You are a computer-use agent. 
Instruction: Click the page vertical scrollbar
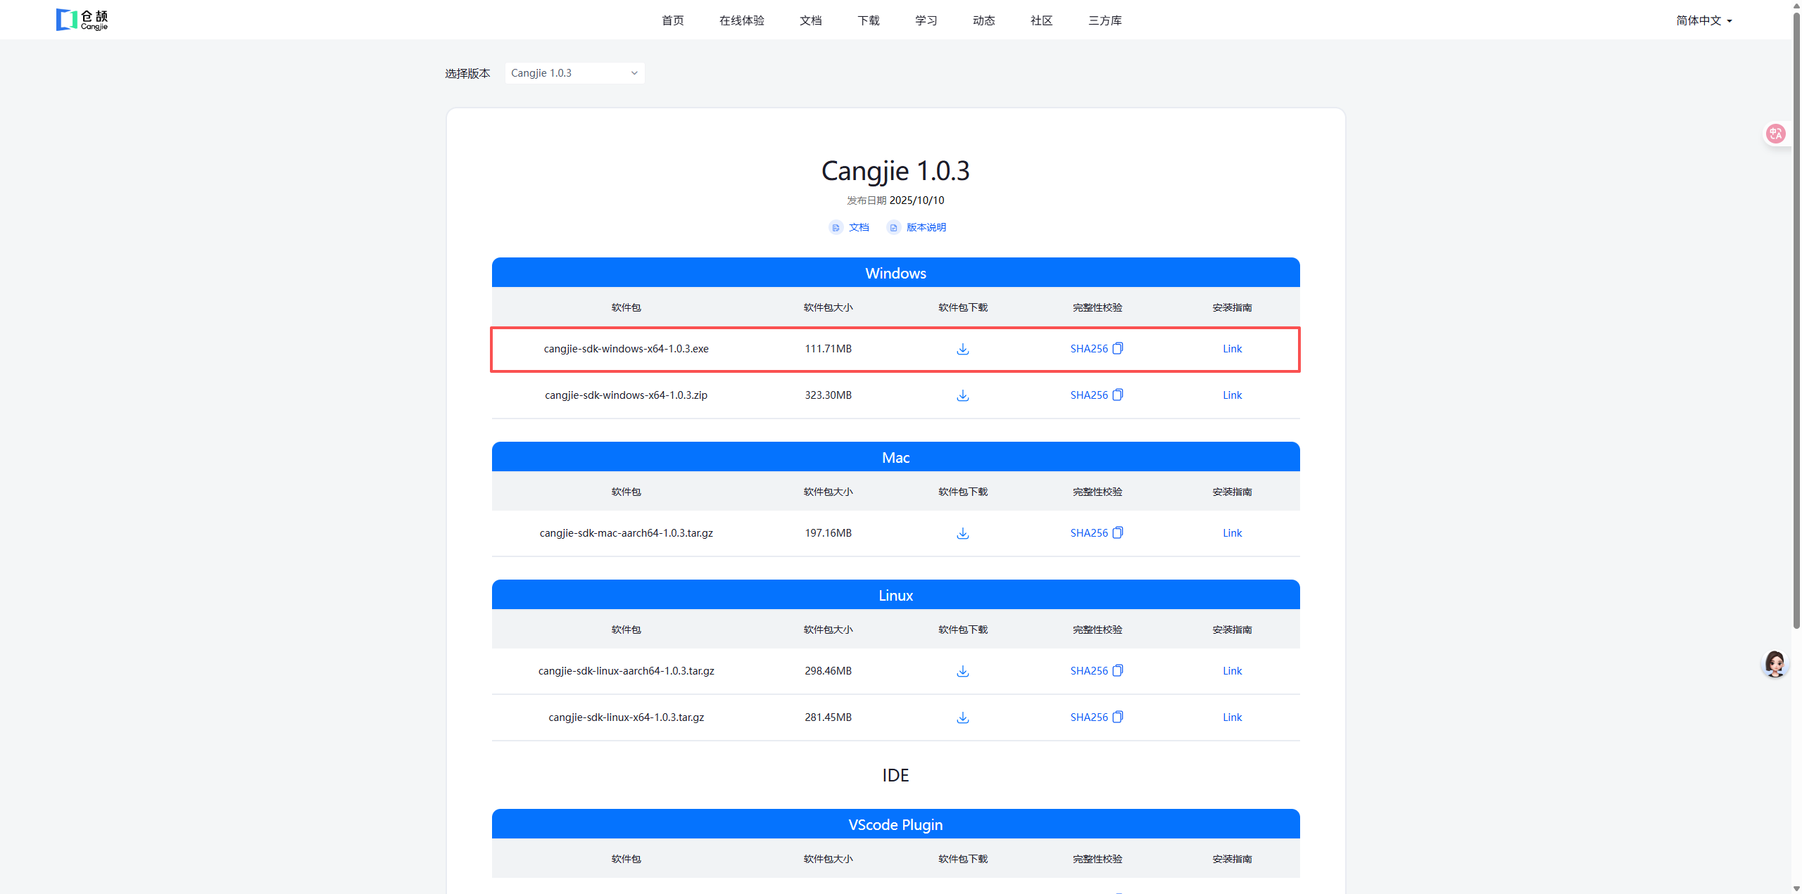click(x=1796, y=317)
